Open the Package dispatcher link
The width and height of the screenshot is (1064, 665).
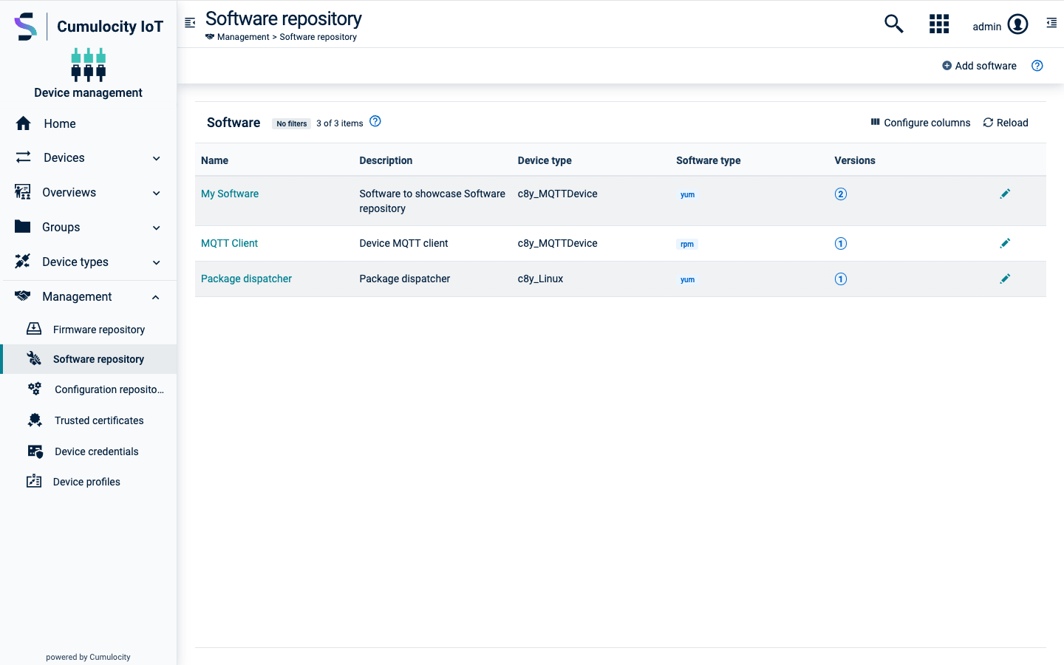(x=246, y=279)
